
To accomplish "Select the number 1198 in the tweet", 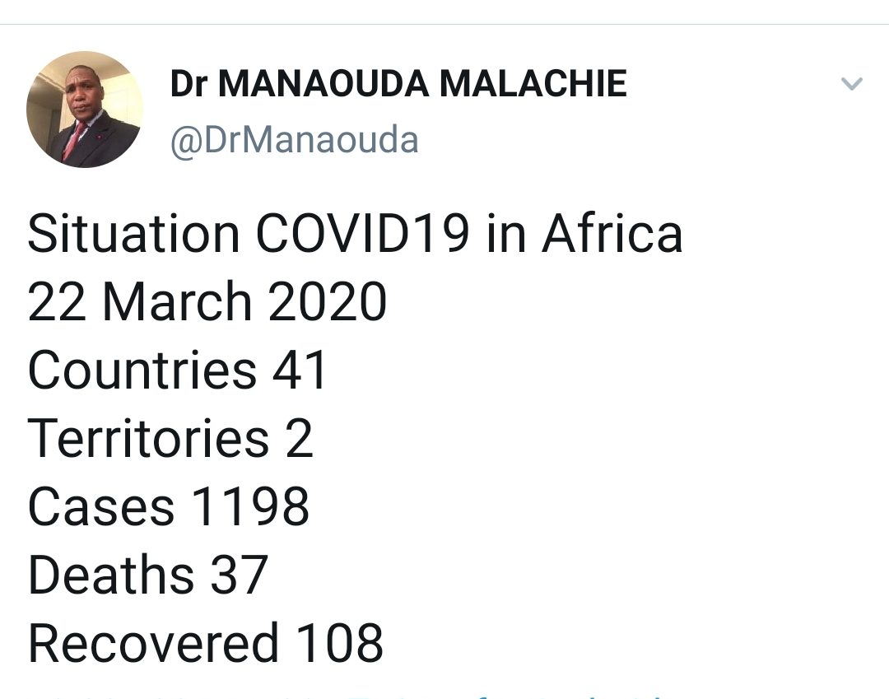I will 250,506.
